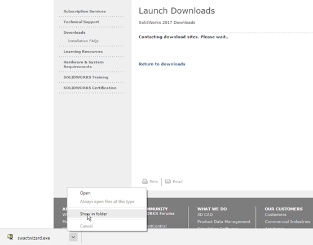Click SolidWorks 2017 Downloads subtitle text
The height and width of the screenshot is (245, 313).
pyautogui.click(x=167, y=23)
